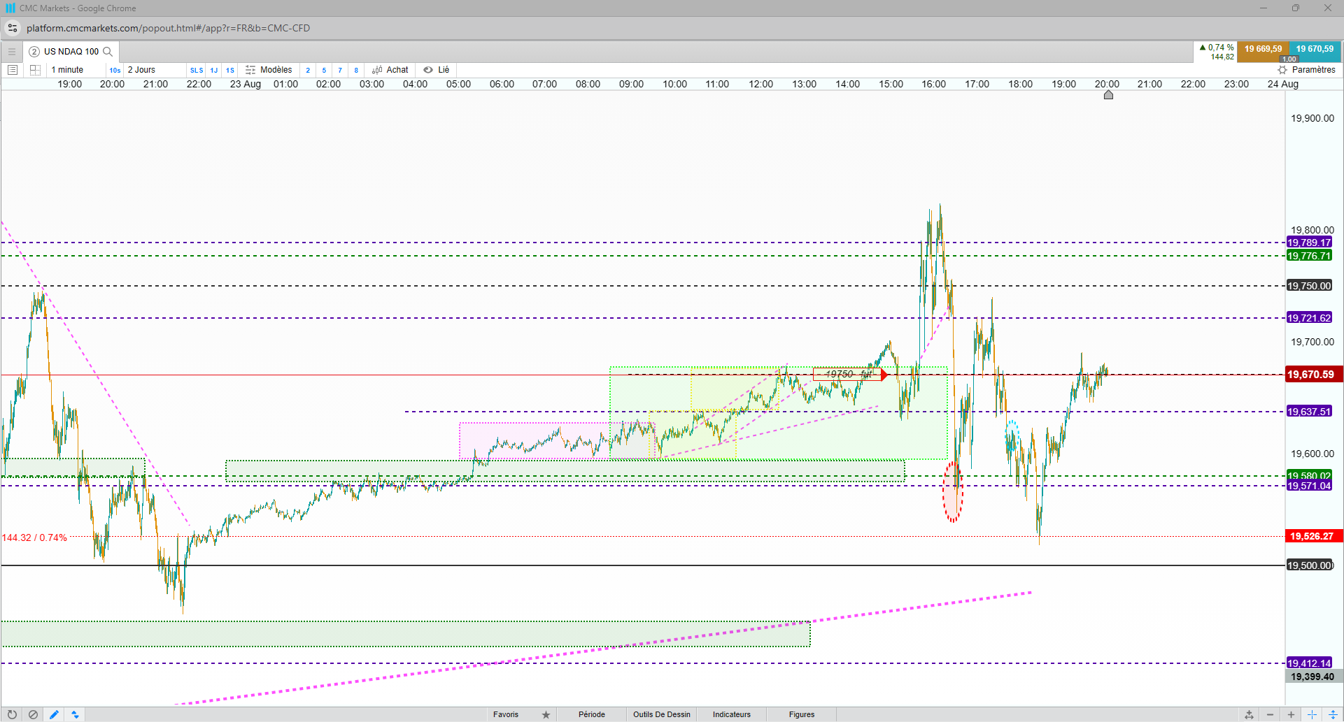1344x722 pixels.
Task: Open the Indicateurs tab
Action: (x=732, y=714)
